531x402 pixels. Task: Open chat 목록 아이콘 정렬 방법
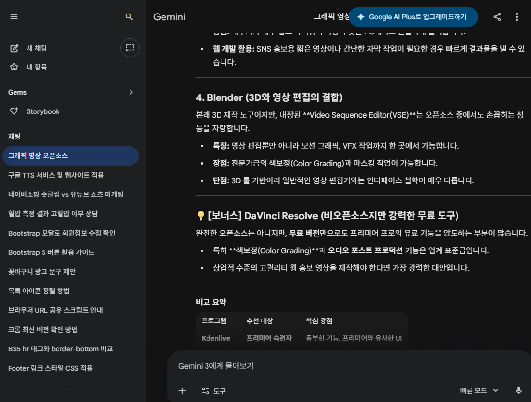(x=71, y=291)
